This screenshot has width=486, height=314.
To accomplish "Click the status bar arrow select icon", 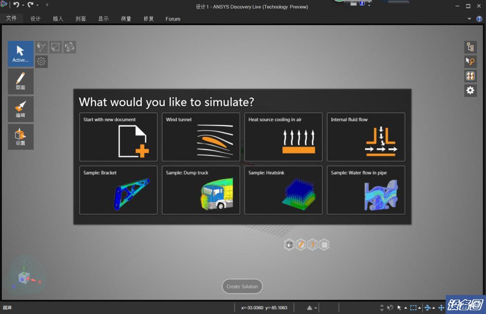I will click(399, 307).
